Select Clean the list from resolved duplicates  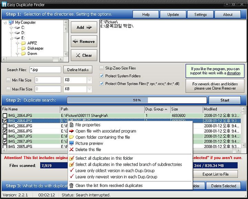click(130, 186)
